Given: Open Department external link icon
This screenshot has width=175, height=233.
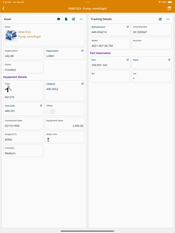Looking at the screenshot, I should [82, 51].
